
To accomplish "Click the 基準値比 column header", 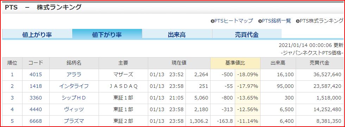I will pyautogui.click(x=235, y=63).
